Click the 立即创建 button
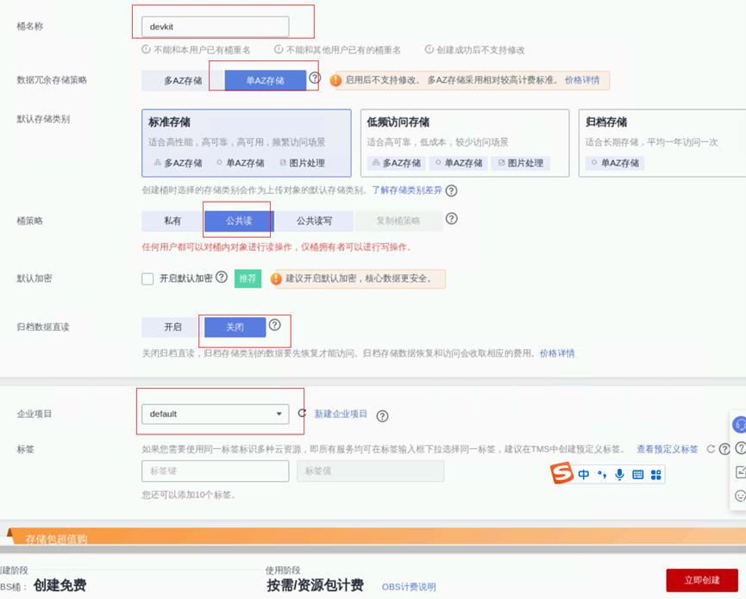 [x=701, y=580]
